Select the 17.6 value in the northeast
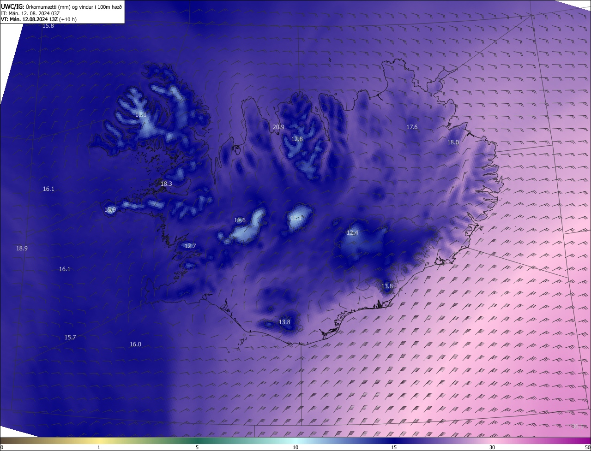The image size is (591, 451). pyautogui.click(x=412, y=127)
